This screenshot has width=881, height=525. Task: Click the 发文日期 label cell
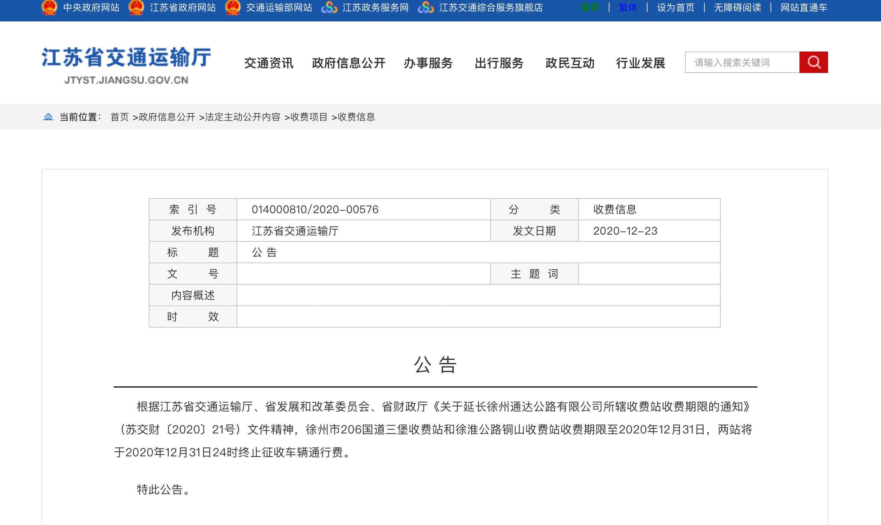coord(535,231)
